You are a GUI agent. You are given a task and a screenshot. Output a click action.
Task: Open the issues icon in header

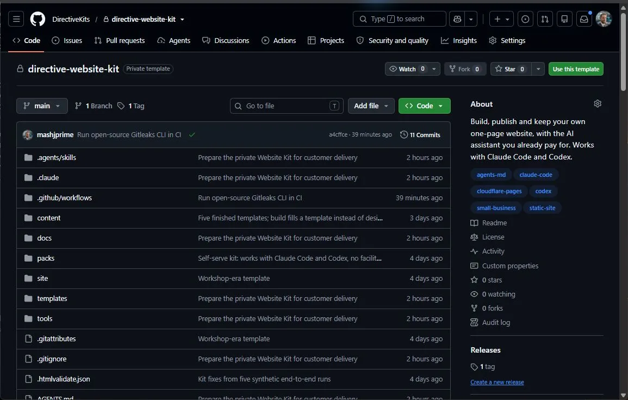coord(525,19)
